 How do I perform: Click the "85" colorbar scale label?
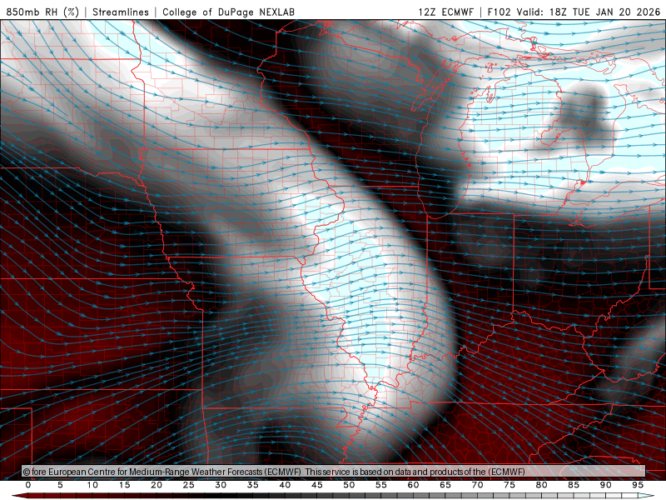(x=574, y=485)
